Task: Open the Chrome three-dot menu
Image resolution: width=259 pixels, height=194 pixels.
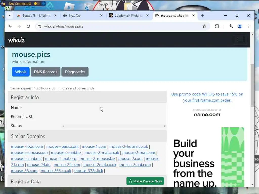Action: (x=249, y=26)
